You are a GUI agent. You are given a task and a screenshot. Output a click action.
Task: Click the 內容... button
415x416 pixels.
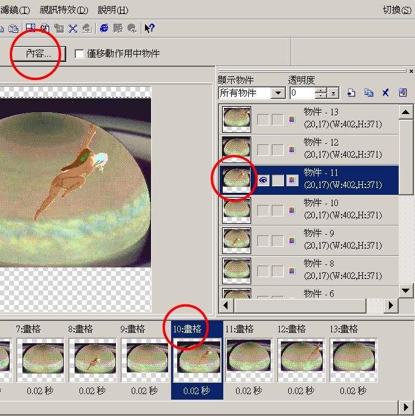38,54
